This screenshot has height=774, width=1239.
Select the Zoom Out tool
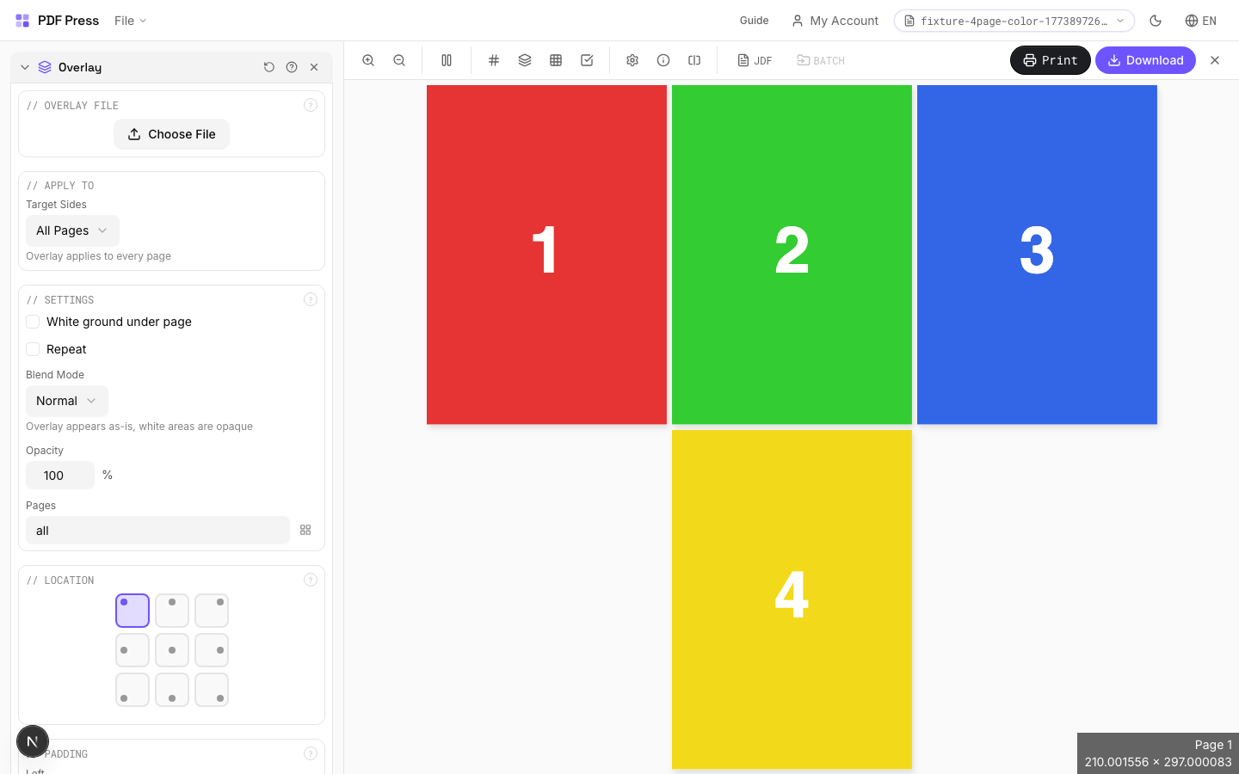[399, 60]
